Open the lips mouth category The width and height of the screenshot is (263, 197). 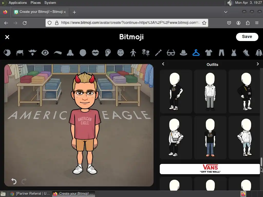[x=96, y=53]
